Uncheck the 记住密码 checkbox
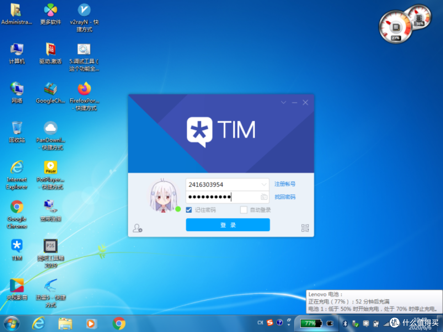This screenshot has width=443, height=332. click(x=189, y=210)
